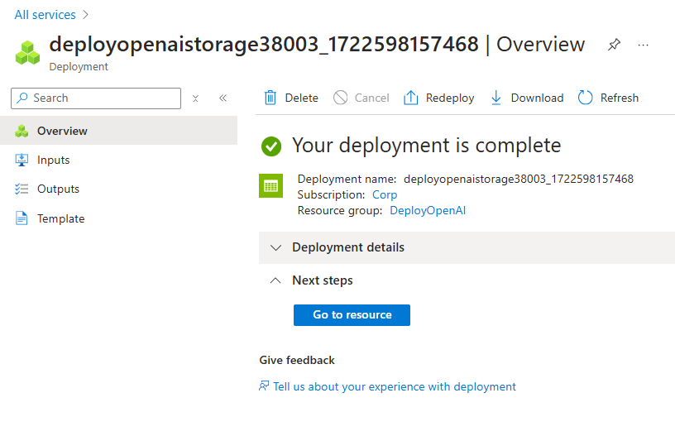
Task: Pin the deployment overview to dashboard
Action: (x=614, y=45)
